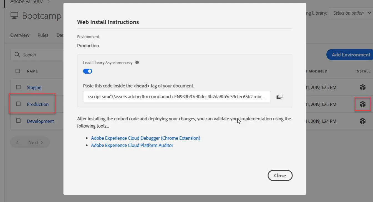Check the Staging environment checkbox
The width and height of the screenshot is (373, 202).
(18, 87)
